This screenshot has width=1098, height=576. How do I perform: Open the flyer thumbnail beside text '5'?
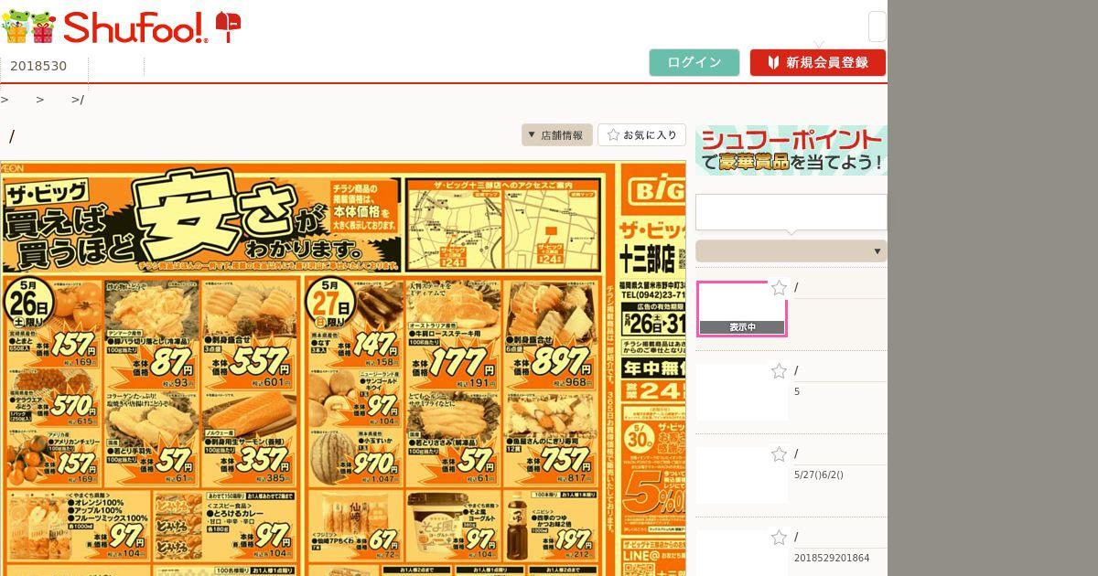742,392
